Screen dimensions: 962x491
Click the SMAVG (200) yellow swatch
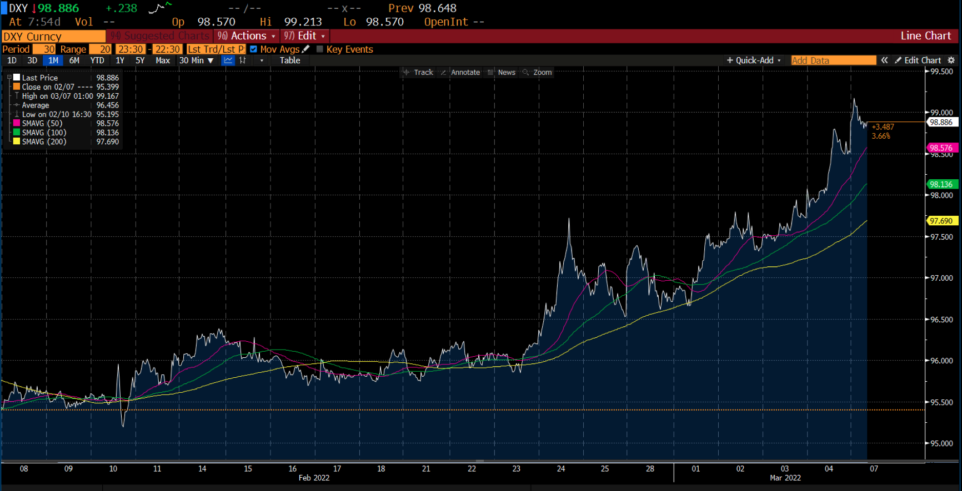17,141
